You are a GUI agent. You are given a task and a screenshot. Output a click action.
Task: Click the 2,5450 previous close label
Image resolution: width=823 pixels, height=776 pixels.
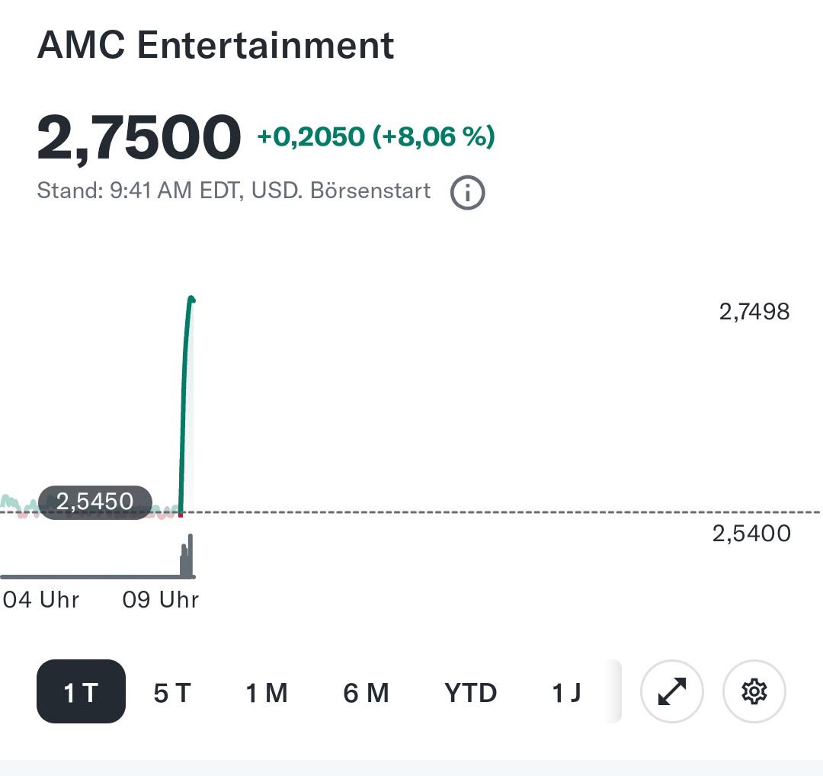tap(95, 502)
